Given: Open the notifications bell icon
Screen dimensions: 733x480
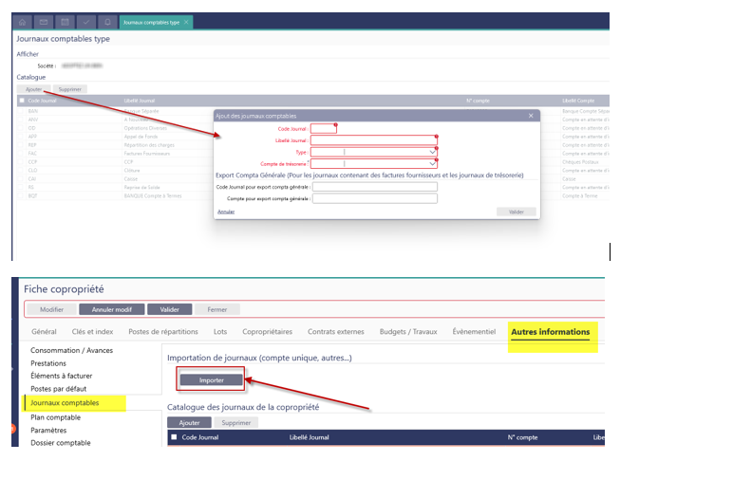Looking at the screenshot, I should click(106, 22).
